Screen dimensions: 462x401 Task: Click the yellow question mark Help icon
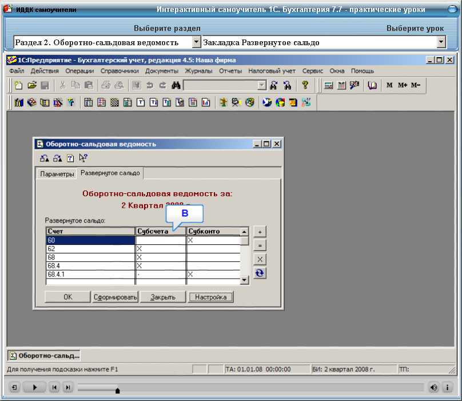tap(305, 85)
